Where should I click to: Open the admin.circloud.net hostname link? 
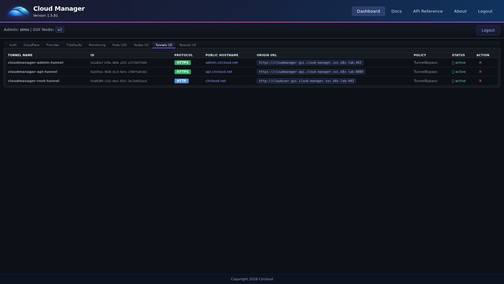point(221,62)
